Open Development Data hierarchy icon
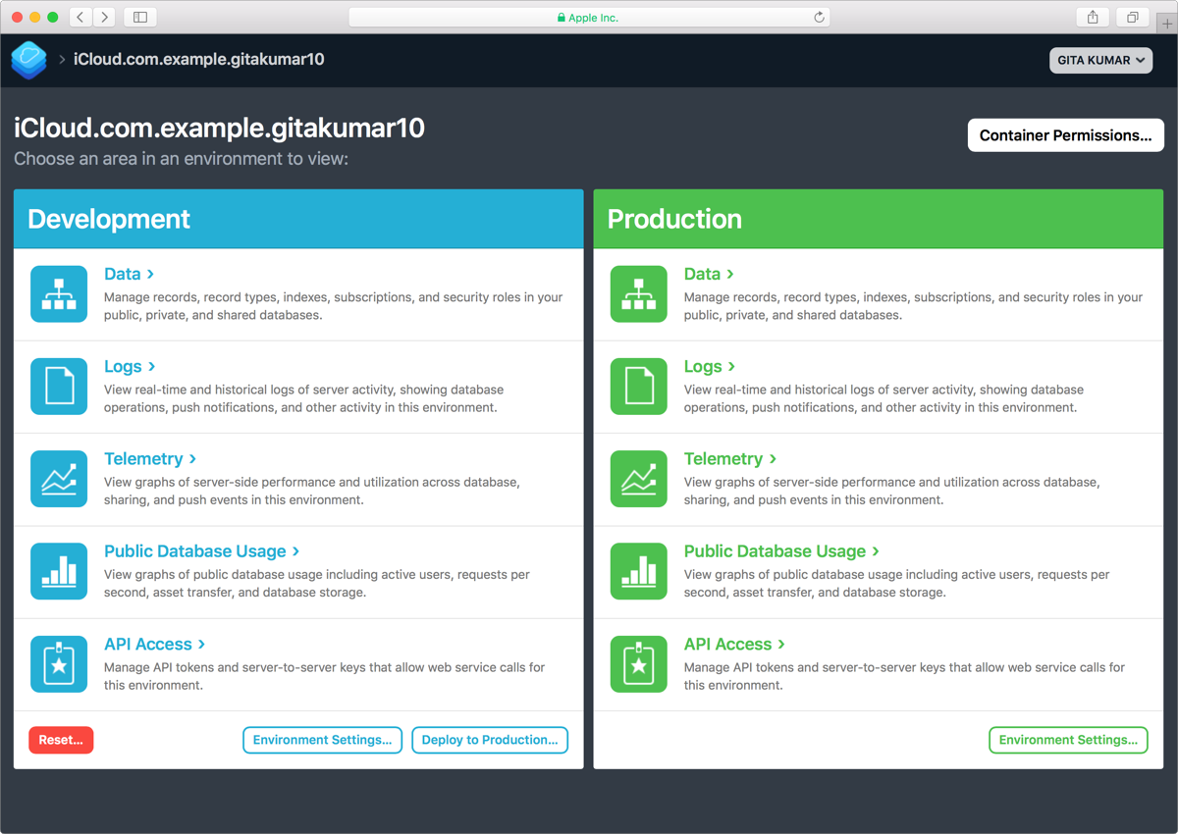Image resolution: width=1178 pixels, height=834 pixels. click(x=59, y=294)
